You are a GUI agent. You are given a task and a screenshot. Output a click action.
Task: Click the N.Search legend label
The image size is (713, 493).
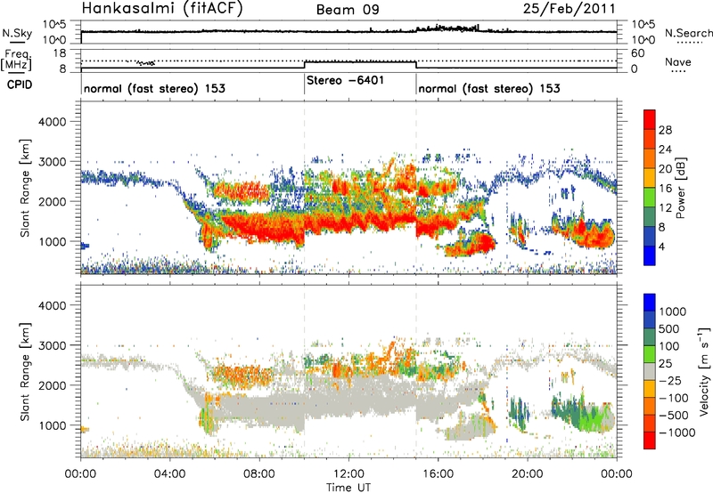pos(688,33)
